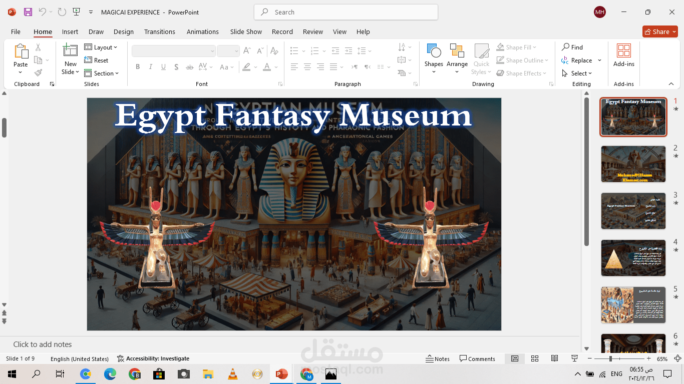This screenshot has width=684, height=384.
Task: Collapse the ribbon with the chevron
Action: (x=671, y=84)
